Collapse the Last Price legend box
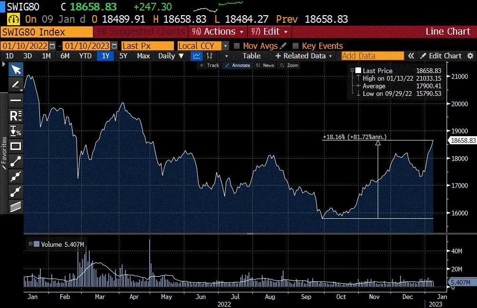Screen dimensions: 477x308 pos(352,70)
